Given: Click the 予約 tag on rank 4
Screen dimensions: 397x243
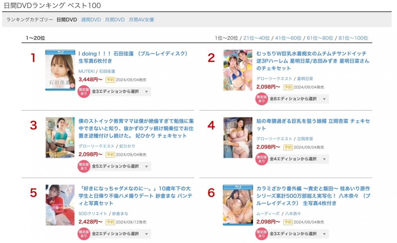Looking at the screenshot, I should (288, 147).
